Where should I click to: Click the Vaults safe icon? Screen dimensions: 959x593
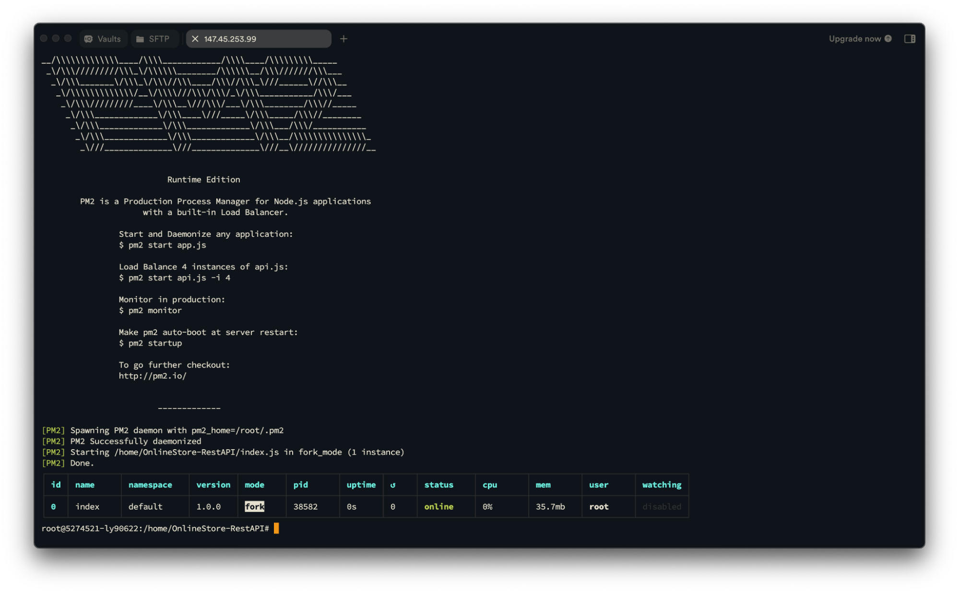tap(89, 39)
